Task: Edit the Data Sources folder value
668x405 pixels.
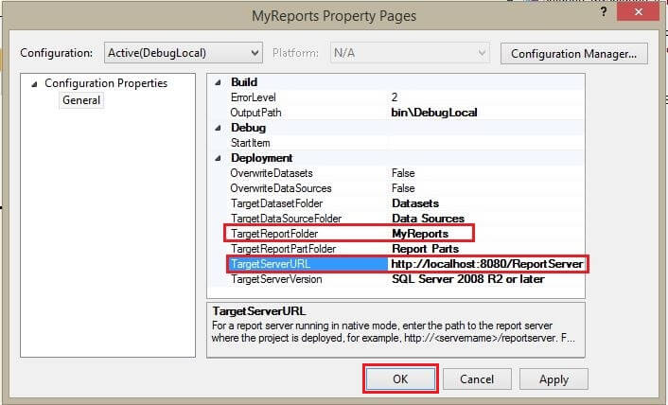Action: pyautogui.click(x=429, y=219)
